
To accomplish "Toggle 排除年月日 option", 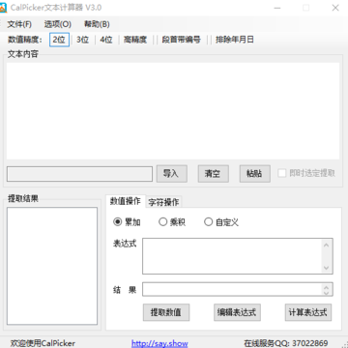I will (235, 40).
